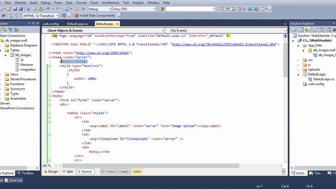Click the Open File folder icon
This screenshot has height=189, width=336.
coord(9,9)
